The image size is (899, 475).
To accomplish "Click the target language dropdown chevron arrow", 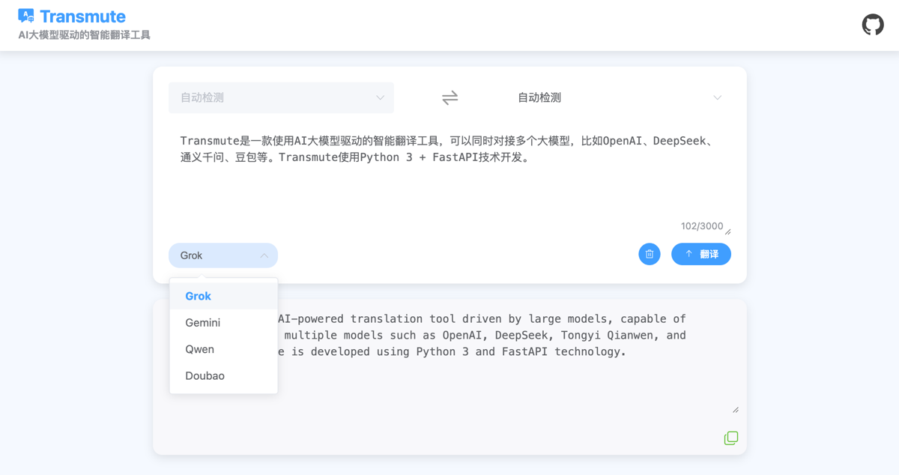I will [x=717, y=97].
